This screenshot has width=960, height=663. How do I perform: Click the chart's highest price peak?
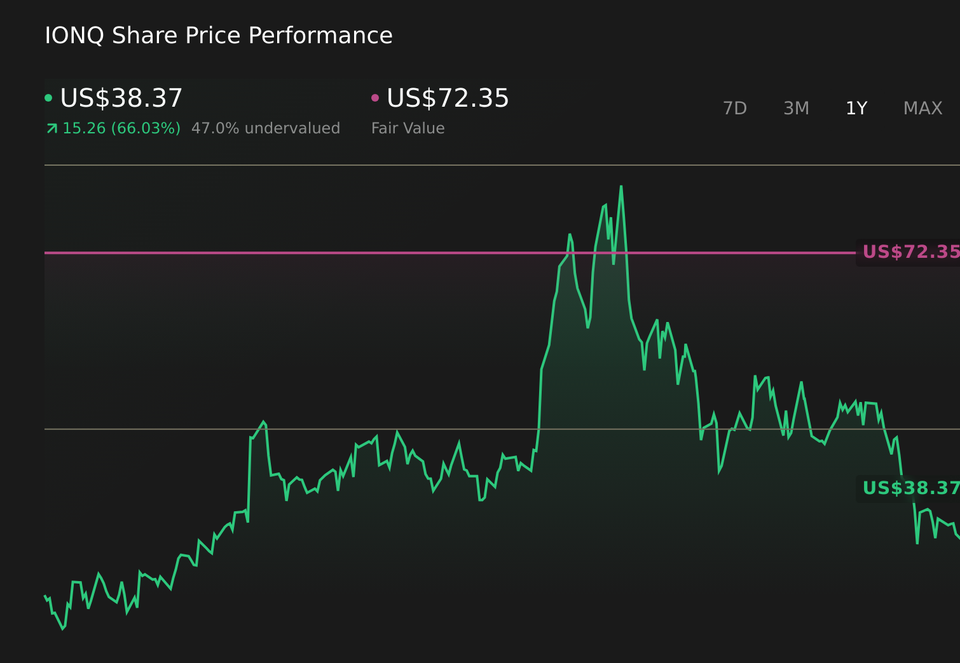[621, 186]
